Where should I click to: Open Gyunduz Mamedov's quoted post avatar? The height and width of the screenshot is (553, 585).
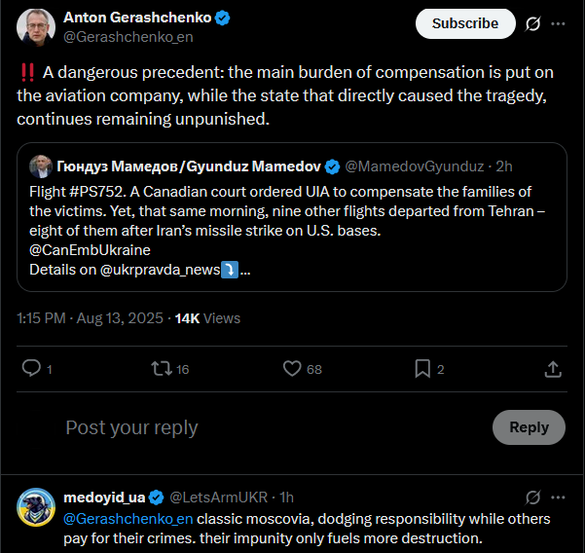point(40,166)
